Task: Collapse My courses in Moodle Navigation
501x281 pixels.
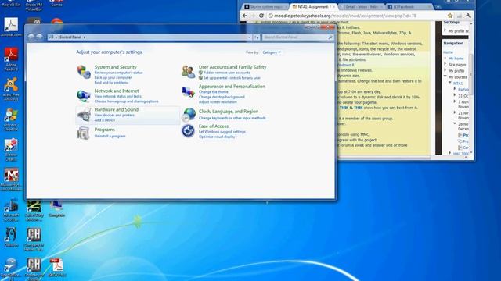Action: coord(445,76)
